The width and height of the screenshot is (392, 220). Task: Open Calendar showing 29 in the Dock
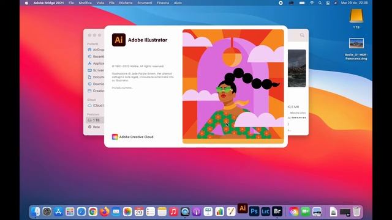[139, 212]
